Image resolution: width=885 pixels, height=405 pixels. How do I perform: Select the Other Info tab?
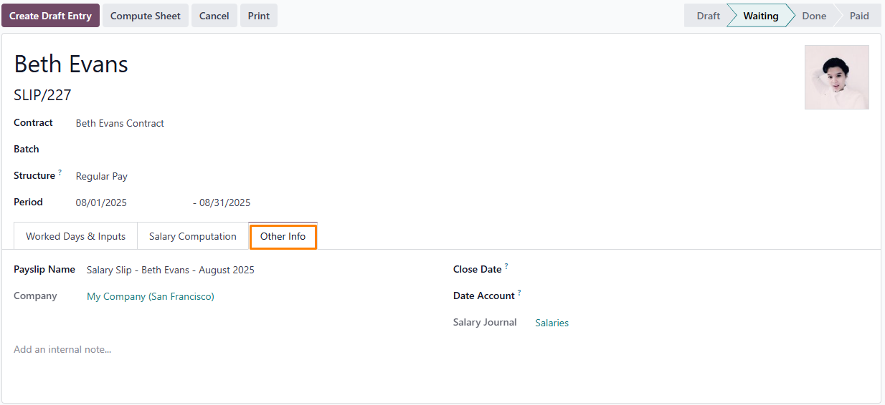(283, 236)
